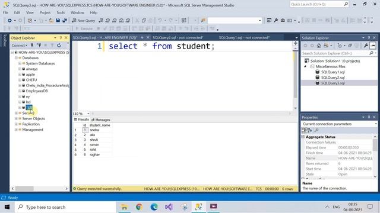Open the Connect dropdown in Object Explorer
Viewport: 380px width, 213px height.
coord(20,45)
